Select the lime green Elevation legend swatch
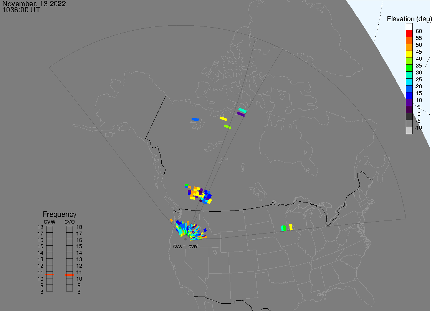432x311 pixels. [x=409, y=61]
